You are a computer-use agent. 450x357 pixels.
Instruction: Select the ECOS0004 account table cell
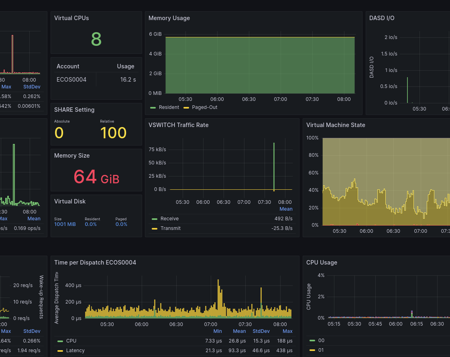(x=71, y=80)
